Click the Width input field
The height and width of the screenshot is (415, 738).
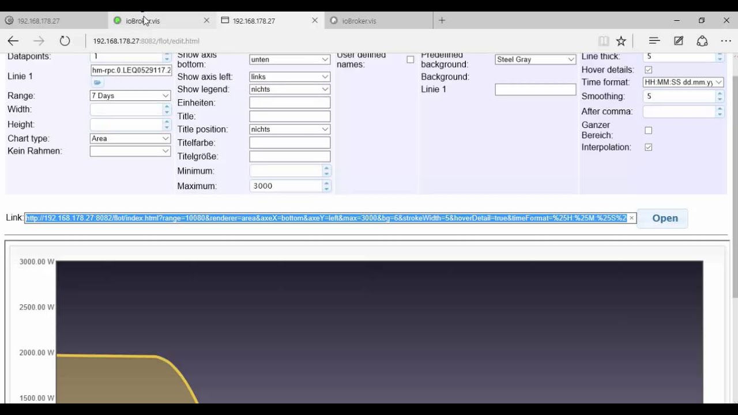click(x=126, y=110)
